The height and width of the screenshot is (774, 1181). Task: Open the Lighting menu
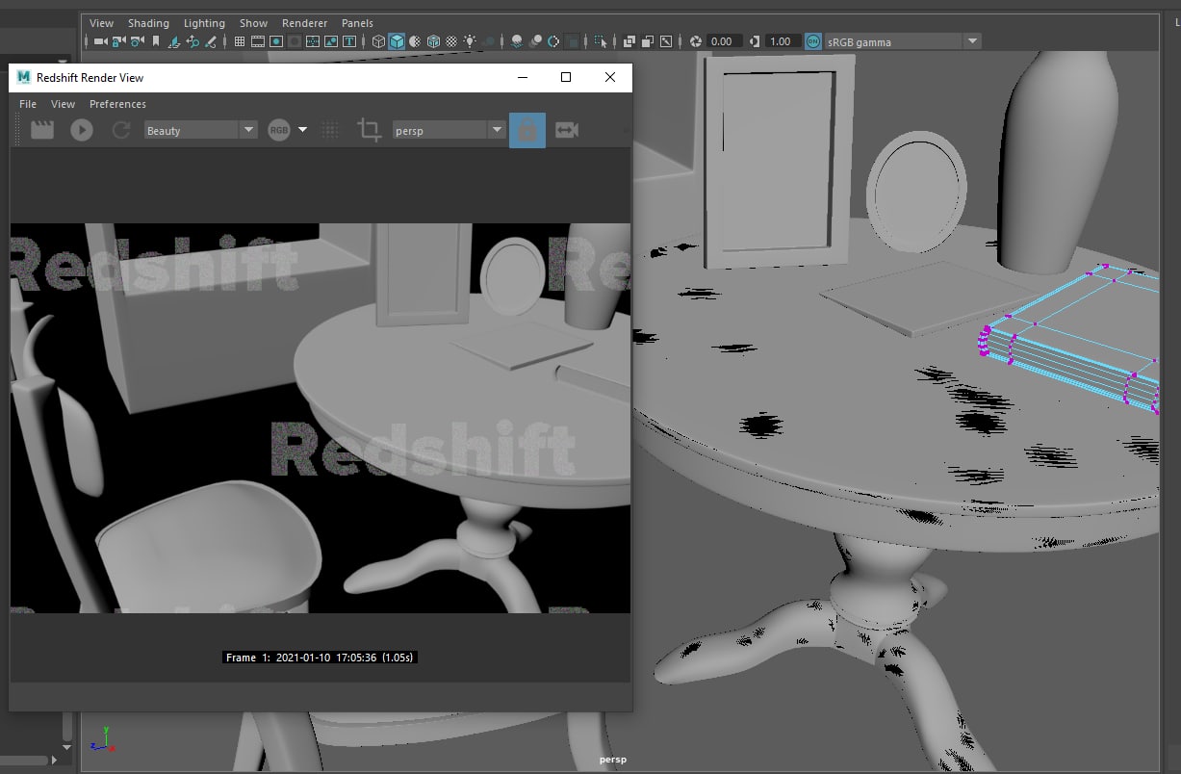click(204, 23)
